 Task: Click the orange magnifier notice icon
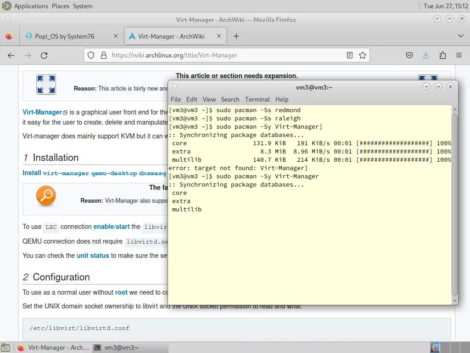46,196
